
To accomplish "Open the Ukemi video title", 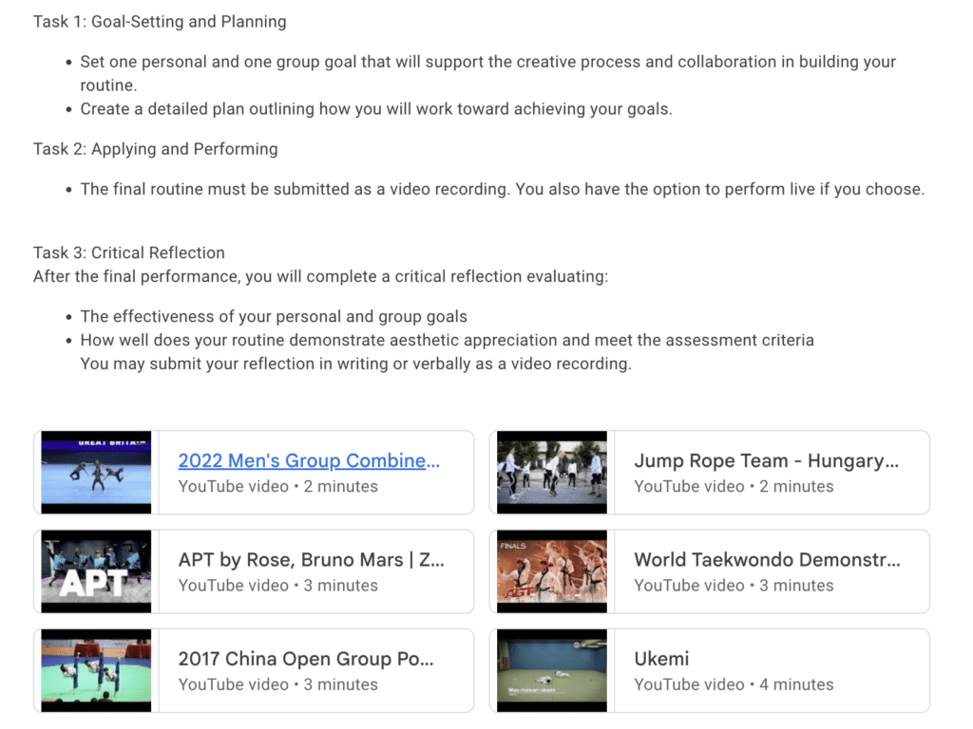I will pyautogui.click(x=661, y=659).
